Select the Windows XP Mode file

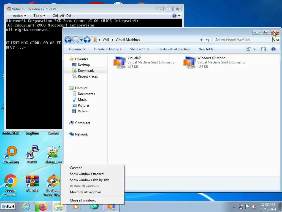(215, 62)
